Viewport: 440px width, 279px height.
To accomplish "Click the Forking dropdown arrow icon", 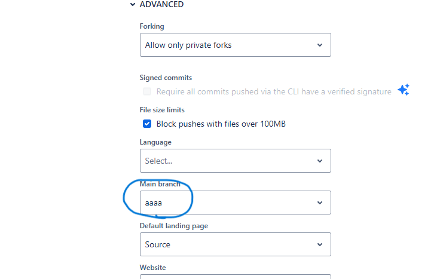I will pyautogui.click(x=320, y=45).
